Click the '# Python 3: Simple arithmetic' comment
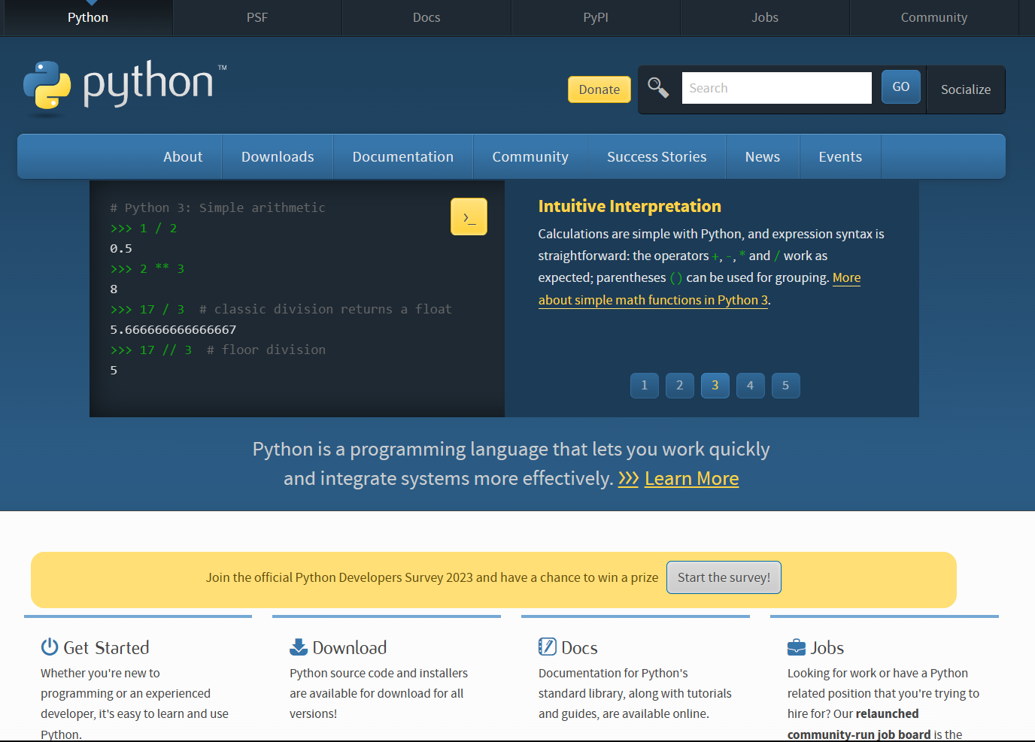Image resolution: width=1035 pixels, height=742 pixels. coord(217,207)
